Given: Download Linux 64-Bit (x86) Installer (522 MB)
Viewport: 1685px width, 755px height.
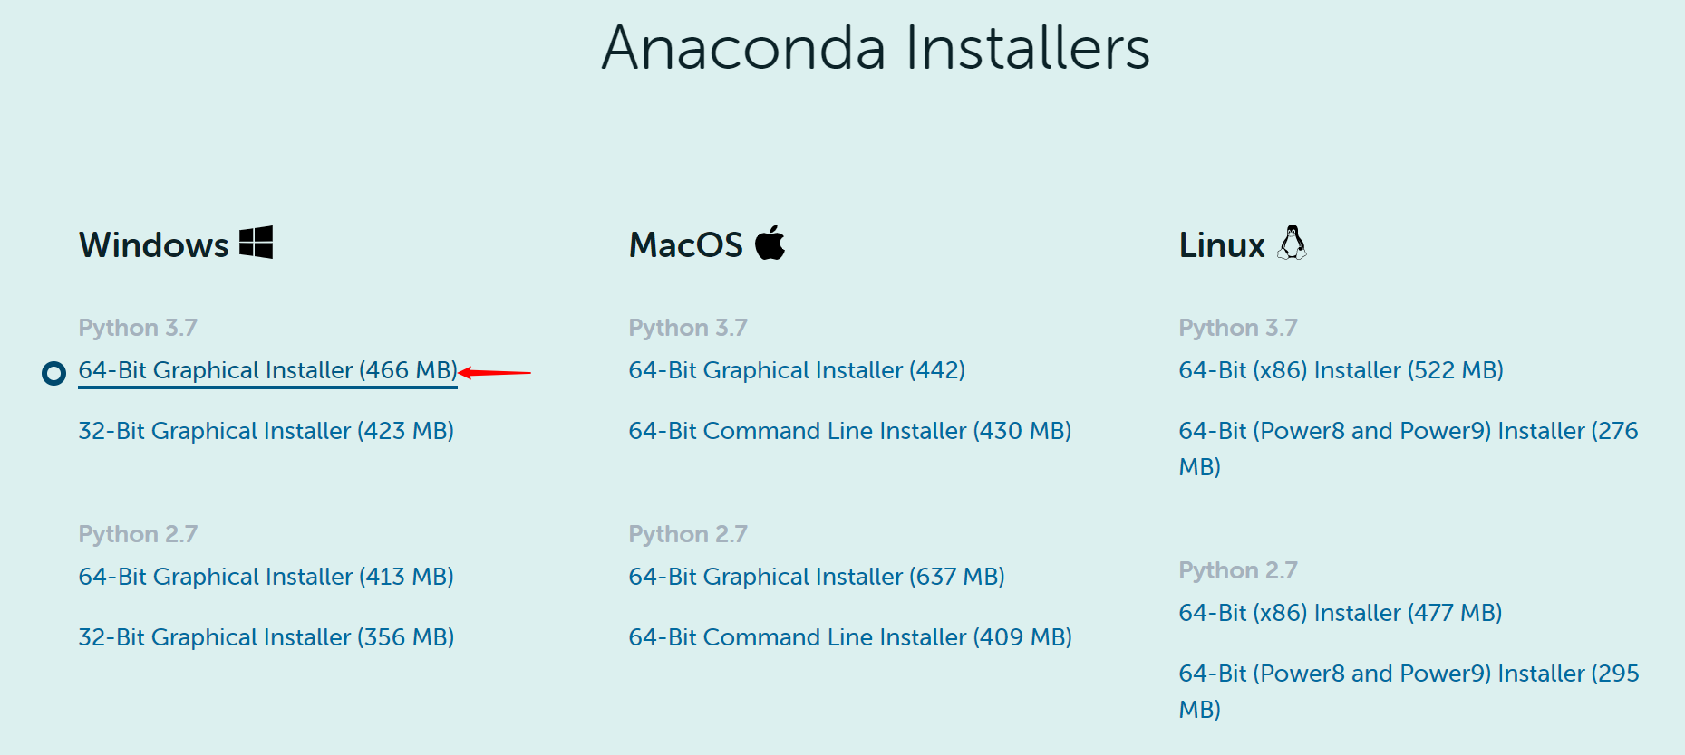Looking at the screenshot, I should (1341, 370).
